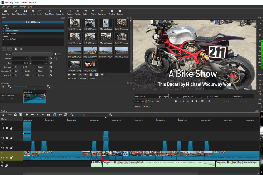263x175 pixels.
Task: Open the Help menu
Action: click(x=30, y=7)
